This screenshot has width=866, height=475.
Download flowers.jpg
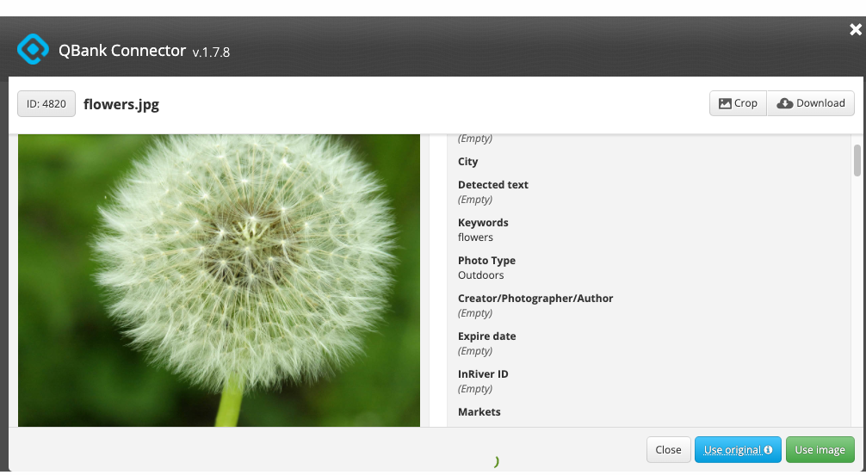811,103
